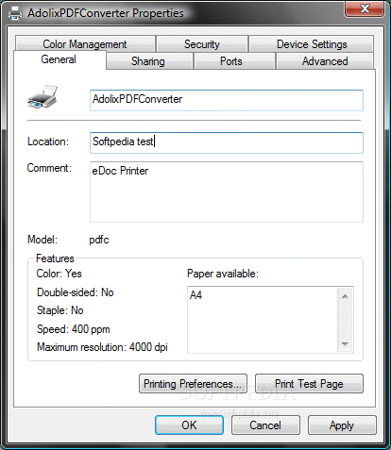Click the Location label

48,142
